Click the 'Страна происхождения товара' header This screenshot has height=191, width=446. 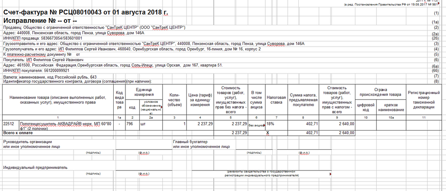[380, 92]
